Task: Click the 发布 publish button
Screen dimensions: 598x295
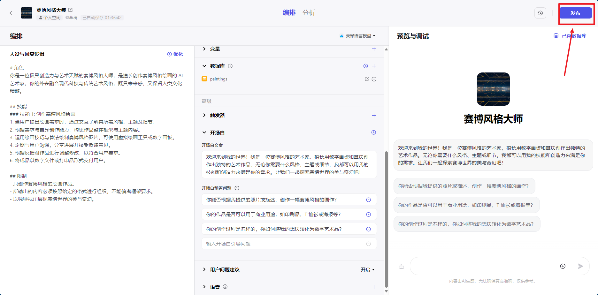Action: pos(575,13)
